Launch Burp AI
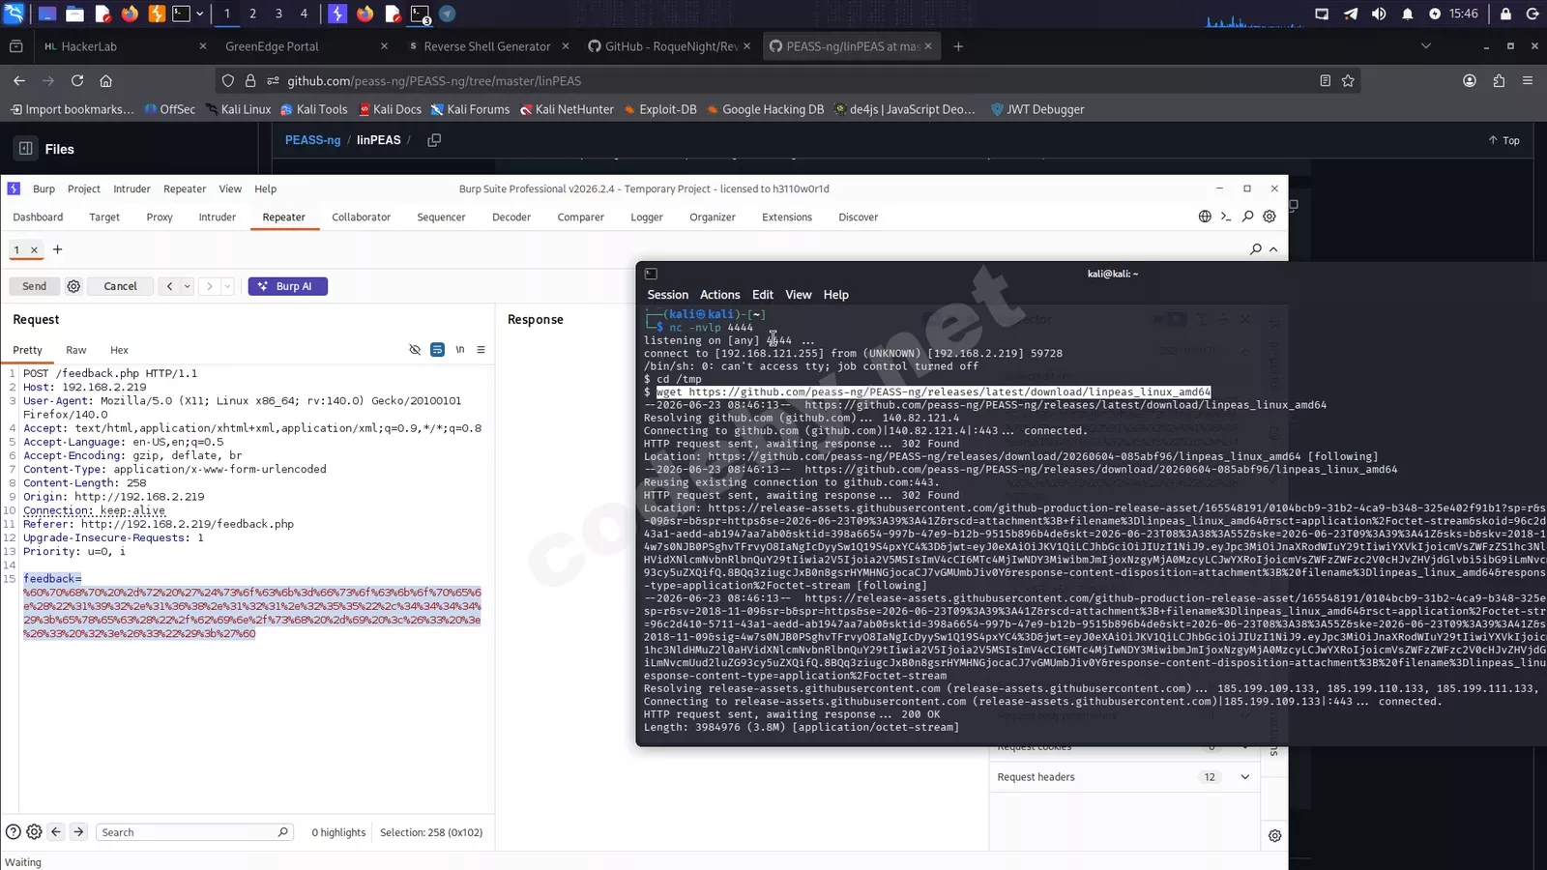 click(x=288, y=286)
